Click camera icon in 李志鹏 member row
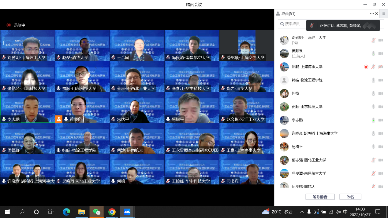 tap(381, 120)
